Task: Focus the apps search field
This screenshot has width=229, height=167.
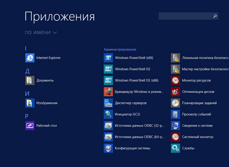Action: pyautogui.click(x=188, y=16)
